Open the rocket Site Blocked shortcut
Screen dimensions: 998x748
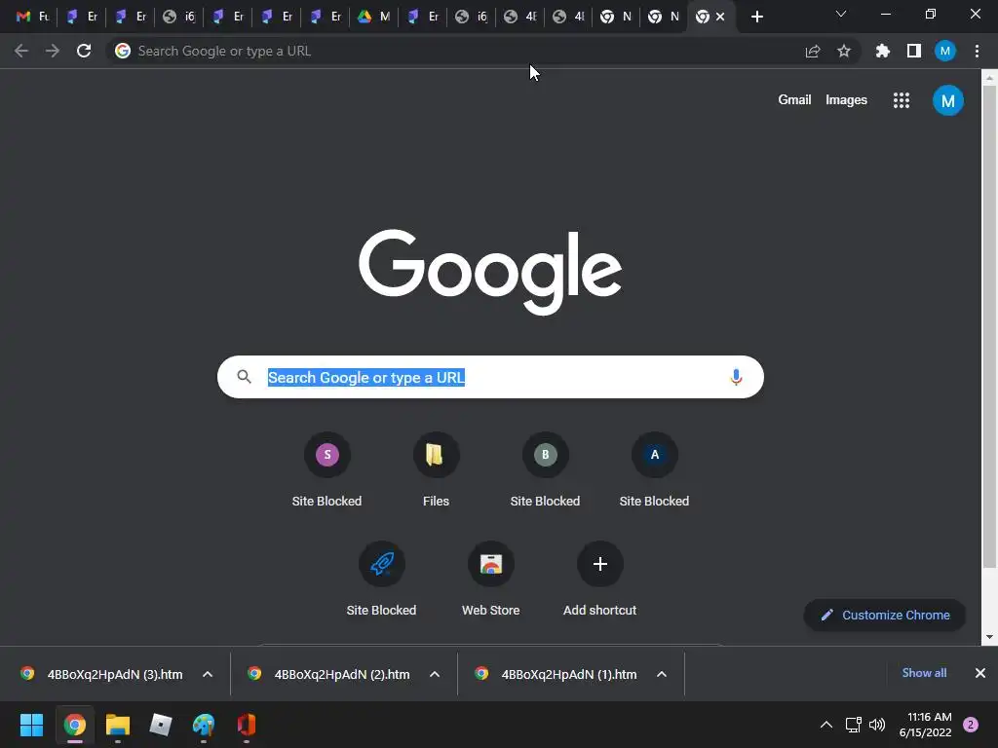coord(381,580)
